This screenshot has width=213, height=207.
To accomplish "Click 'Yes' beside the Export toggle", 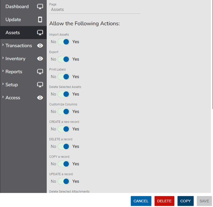I will point(76,59).
